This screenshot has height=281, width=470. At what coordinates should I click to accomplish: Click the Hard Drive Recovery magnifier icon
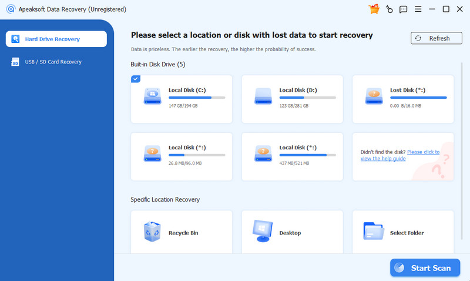pyautogui.click(x=15, y=39)
